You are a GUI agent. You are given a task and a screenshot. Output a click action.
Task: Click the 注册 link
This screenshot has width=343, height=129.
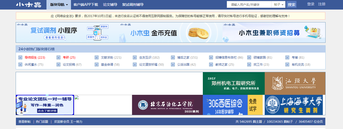coord(322,4)
